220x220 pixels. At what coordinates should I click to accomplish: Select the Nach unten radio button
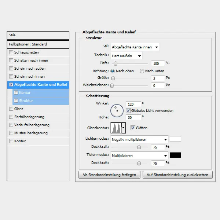click(x=142, y=71)
